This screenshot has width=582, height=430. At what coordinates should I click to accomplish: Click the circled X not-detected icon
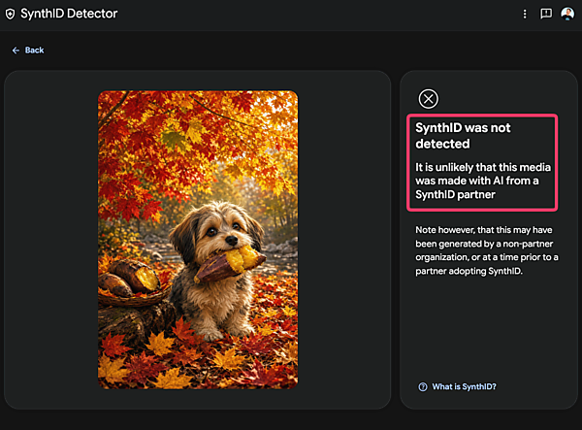pyautogui.click(x=429, y=99)
